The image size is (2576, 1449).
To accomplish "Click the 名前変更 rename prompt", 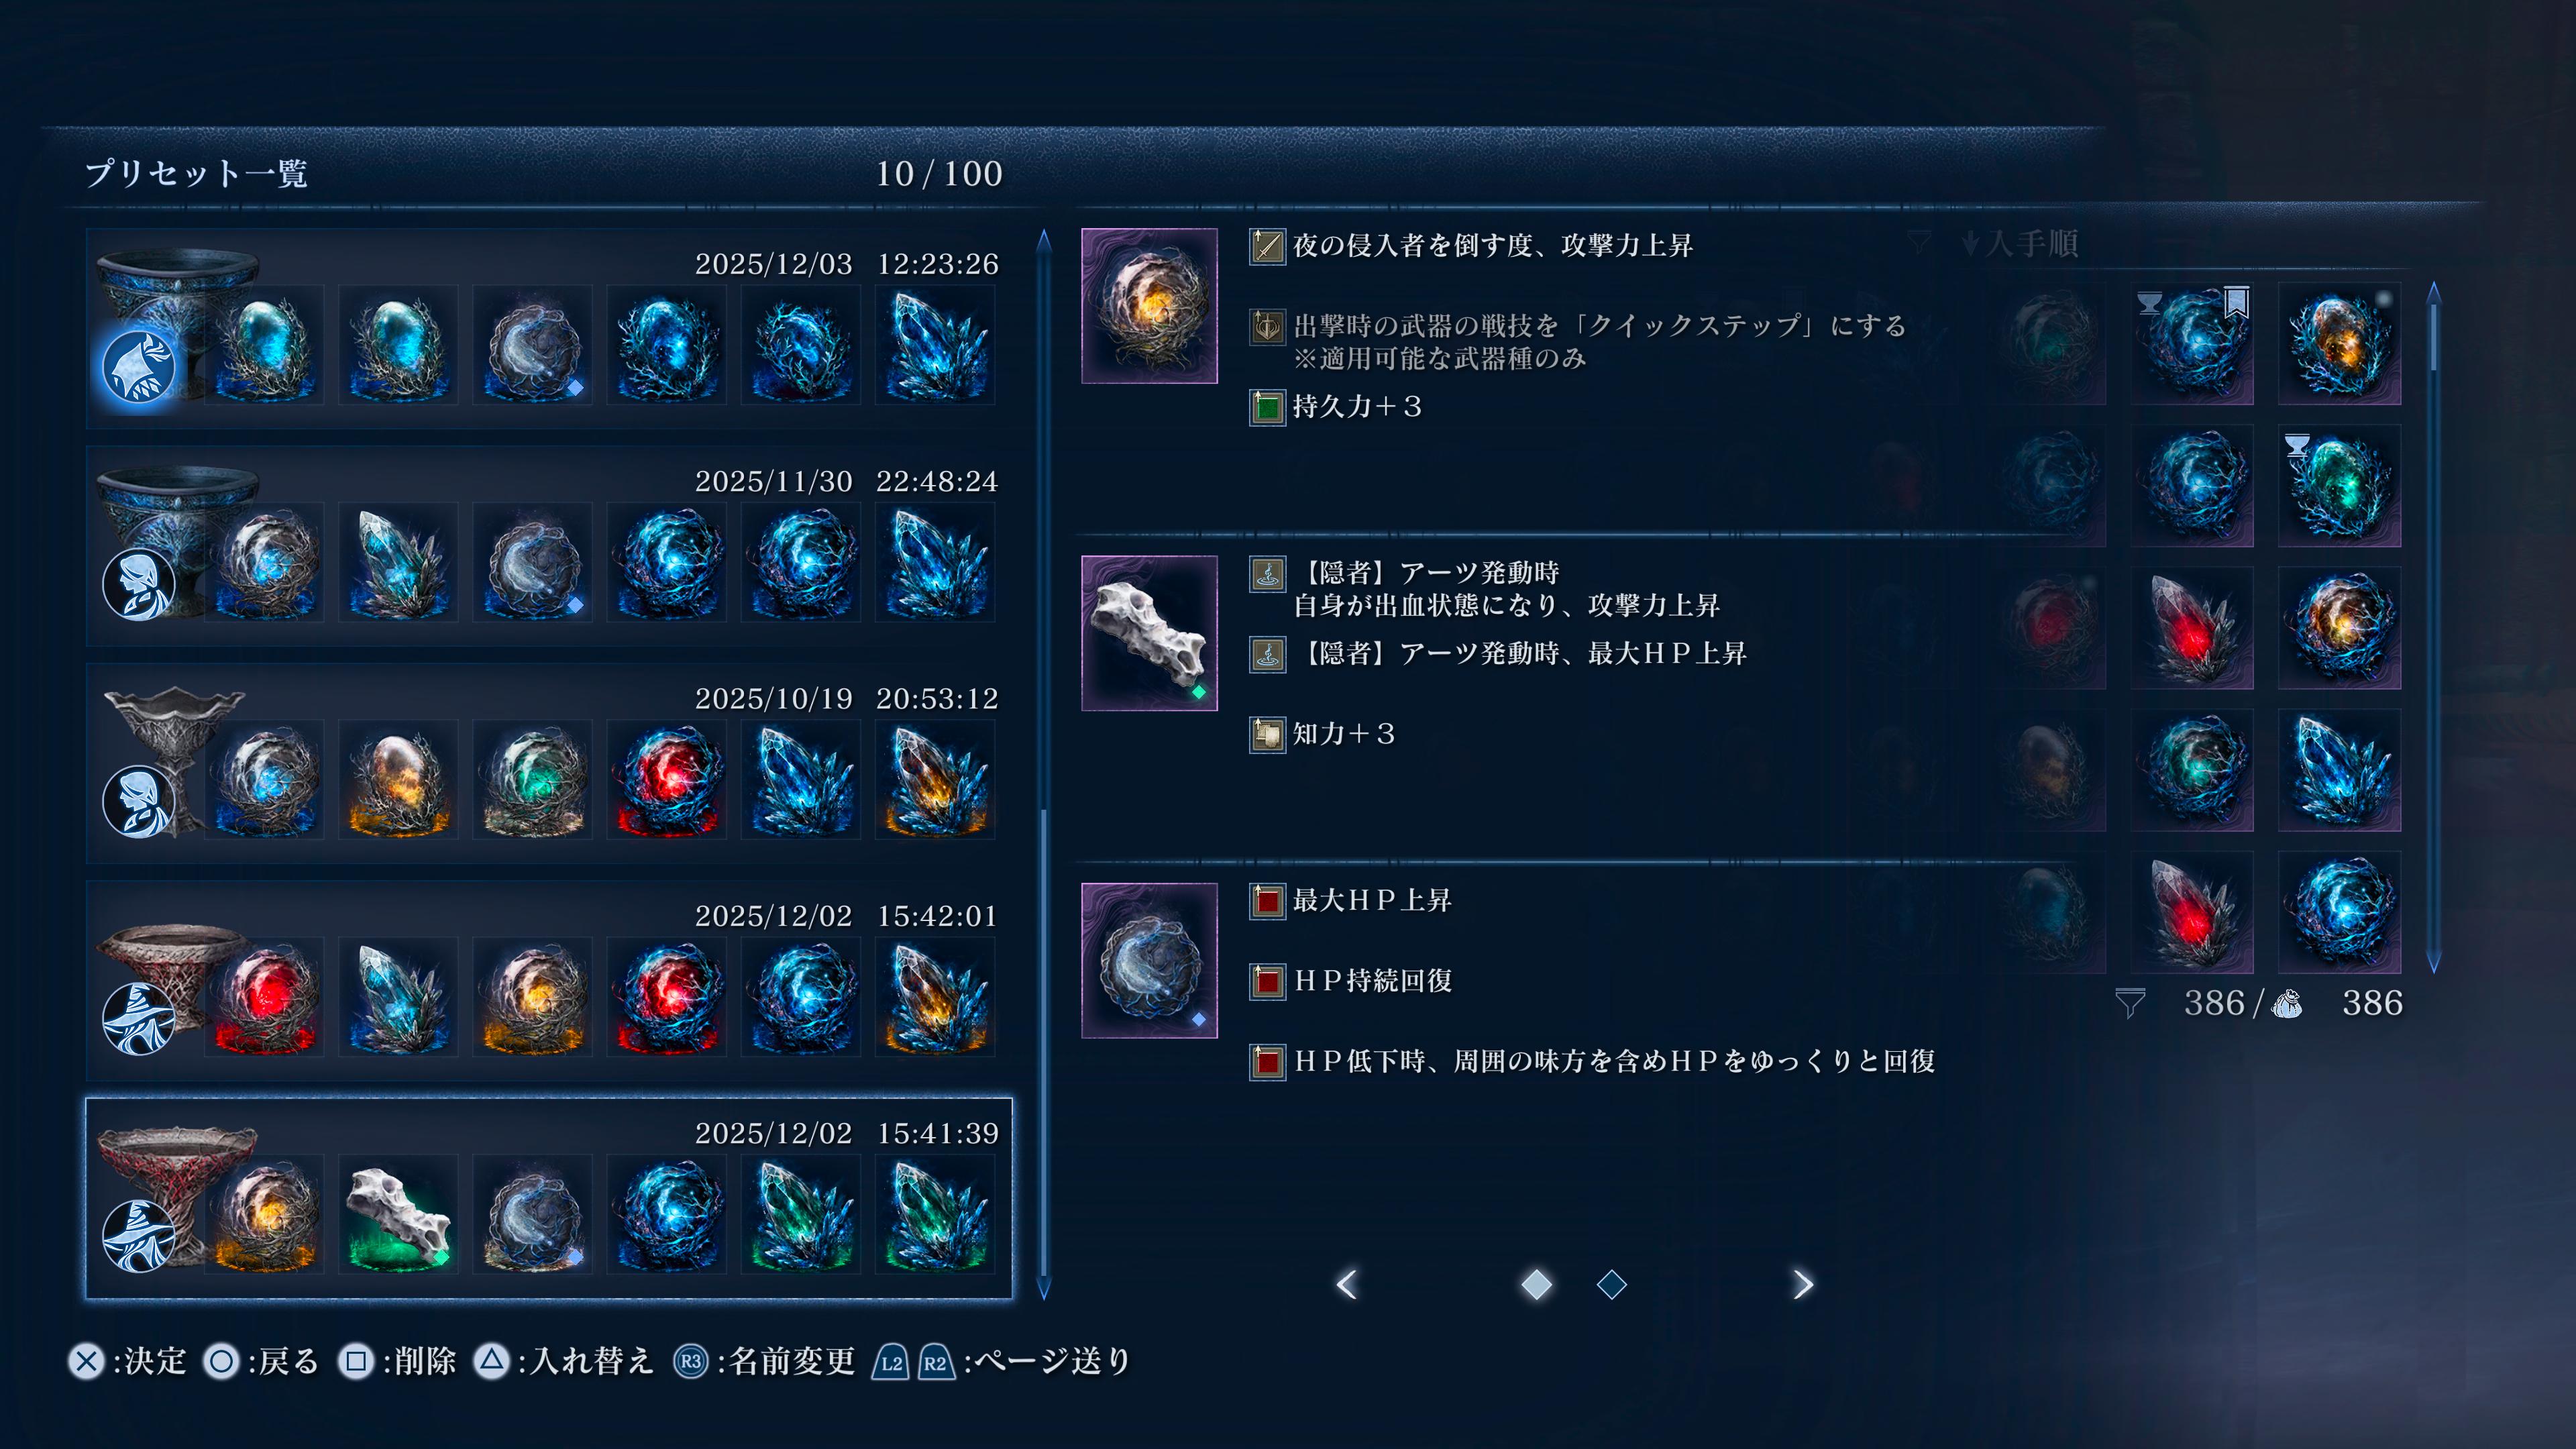I will pyautogui.click(x=764, y=1361).
